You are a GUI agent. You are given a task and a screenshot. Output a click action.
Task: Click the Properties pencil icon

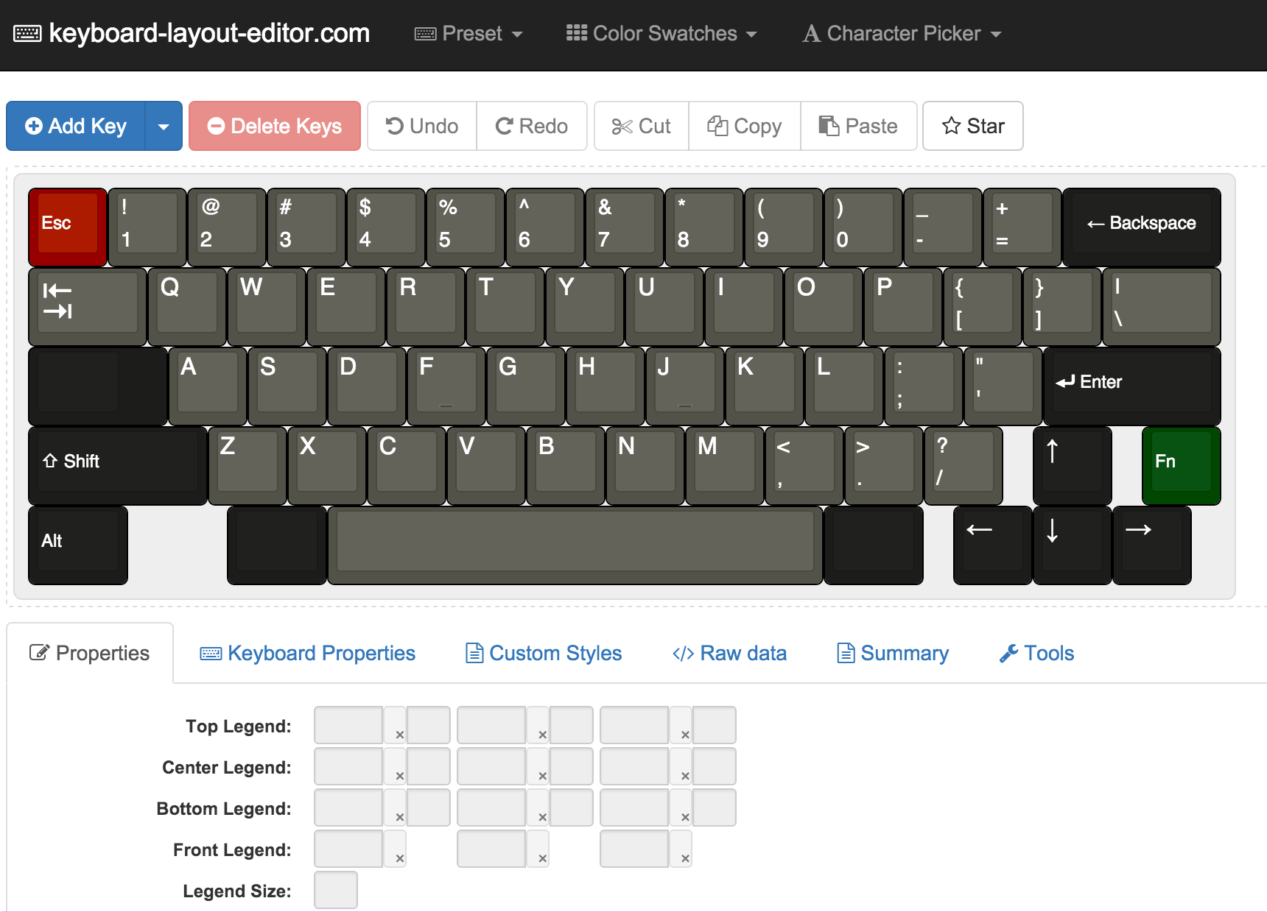click(41, 653)
